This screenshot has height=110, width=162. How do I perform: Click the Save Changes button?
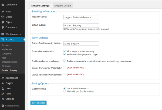[x=38, y=103]
